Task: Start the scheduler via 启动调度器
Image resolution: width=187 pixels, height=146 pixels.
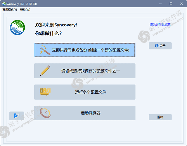Action: tap(85, 113)
